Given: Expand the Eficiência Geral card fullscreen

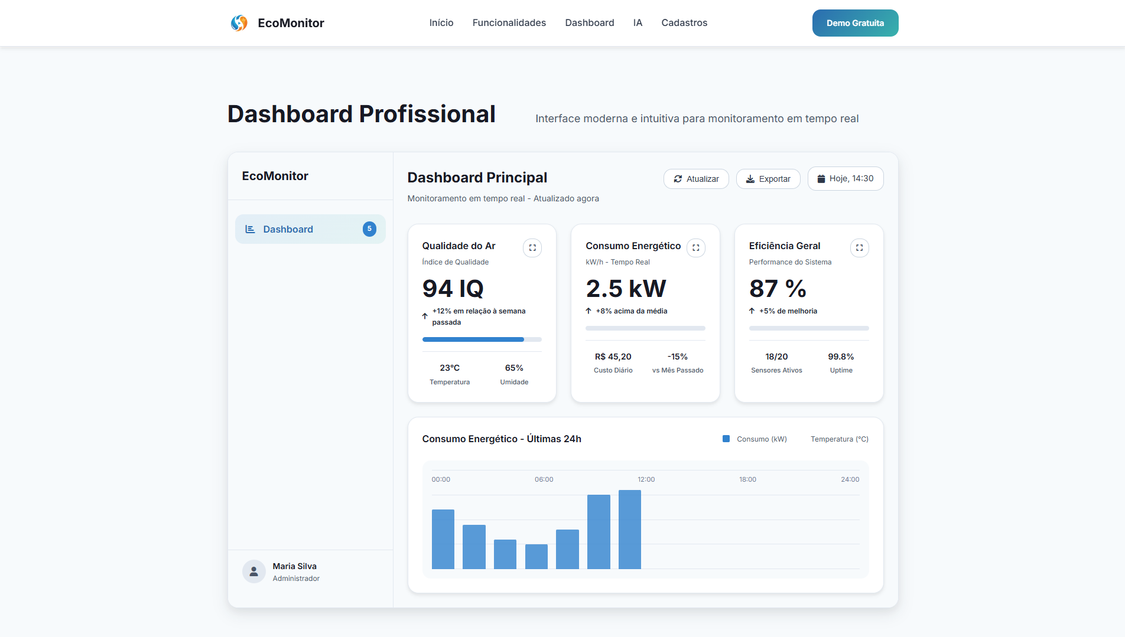Looking at the screenshot, I should [859, 248].
